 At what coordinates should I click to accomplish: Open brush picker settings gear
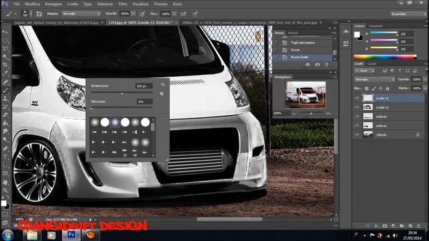click(163, 84)
